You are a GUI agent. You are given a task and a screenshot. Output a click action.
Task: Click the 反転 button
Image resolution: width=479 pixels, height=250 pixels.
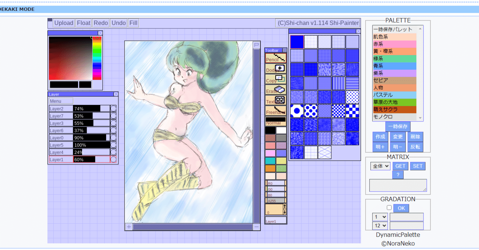(415, 147)
